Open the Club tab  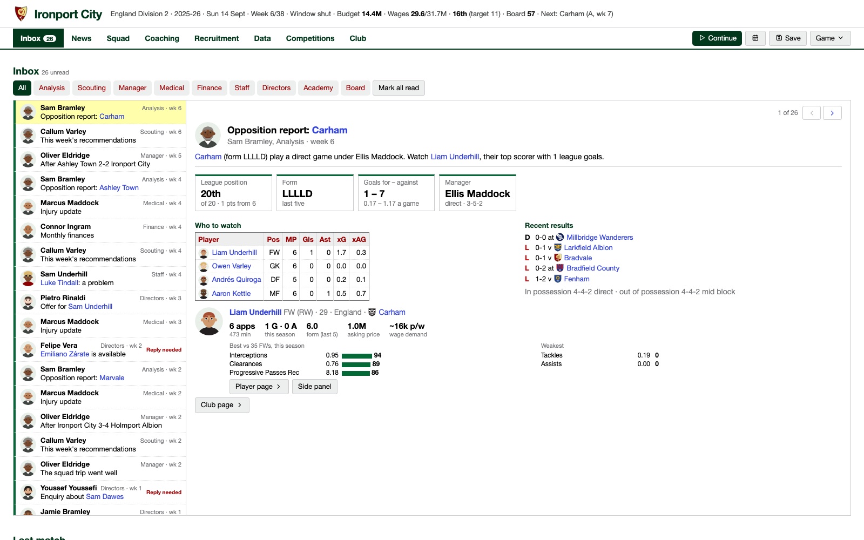click(358, 38)
